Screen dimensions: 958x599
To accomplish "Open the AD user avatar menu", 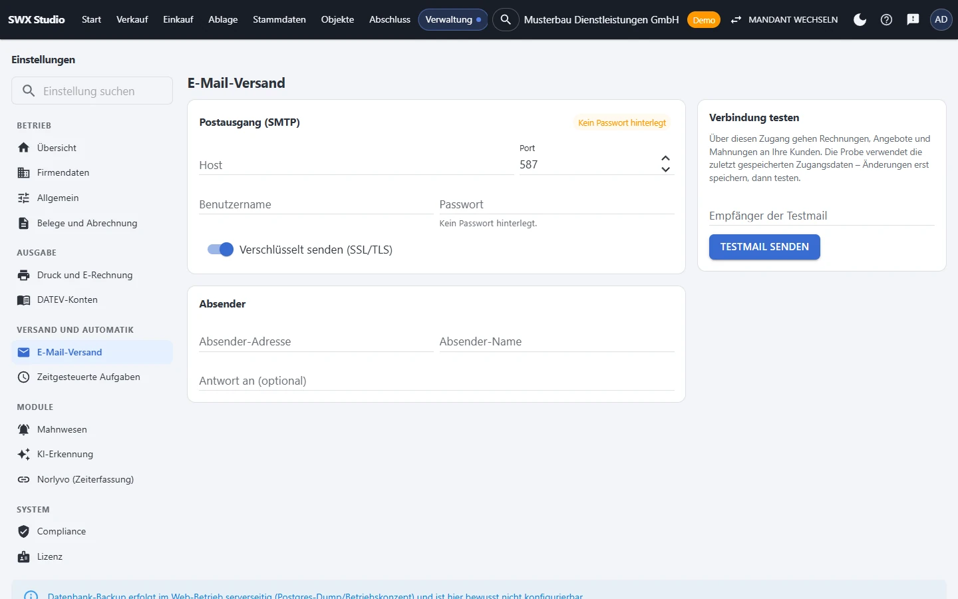I will (941, 19).
